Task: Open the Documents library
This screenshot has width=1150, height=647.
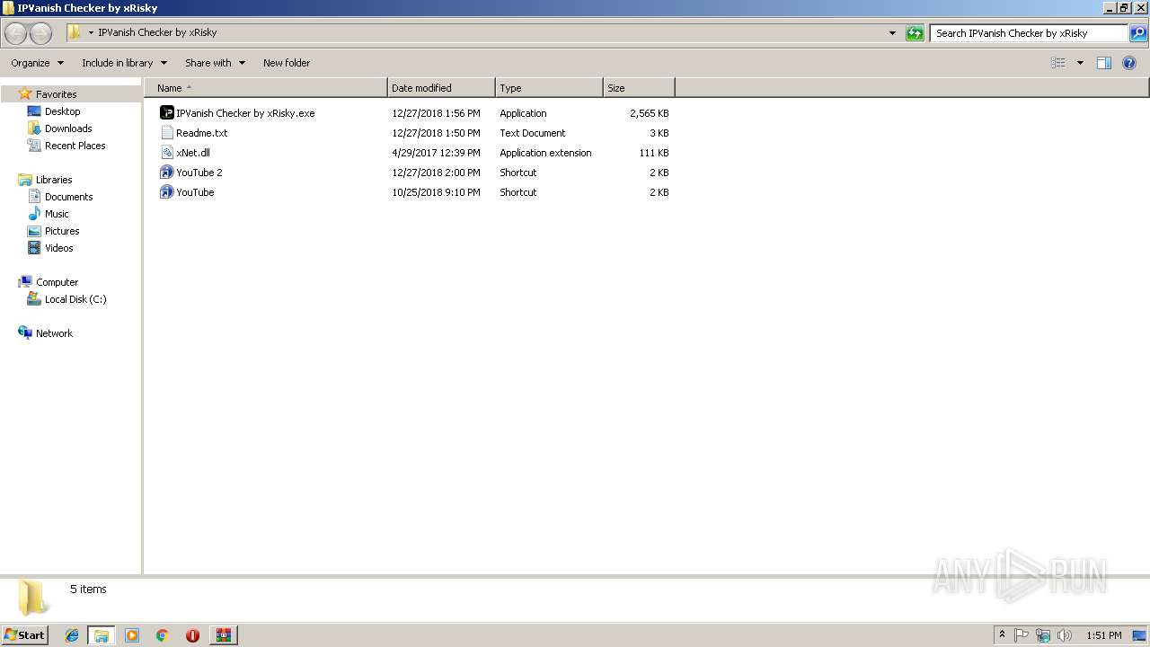Action: (68, 197)
